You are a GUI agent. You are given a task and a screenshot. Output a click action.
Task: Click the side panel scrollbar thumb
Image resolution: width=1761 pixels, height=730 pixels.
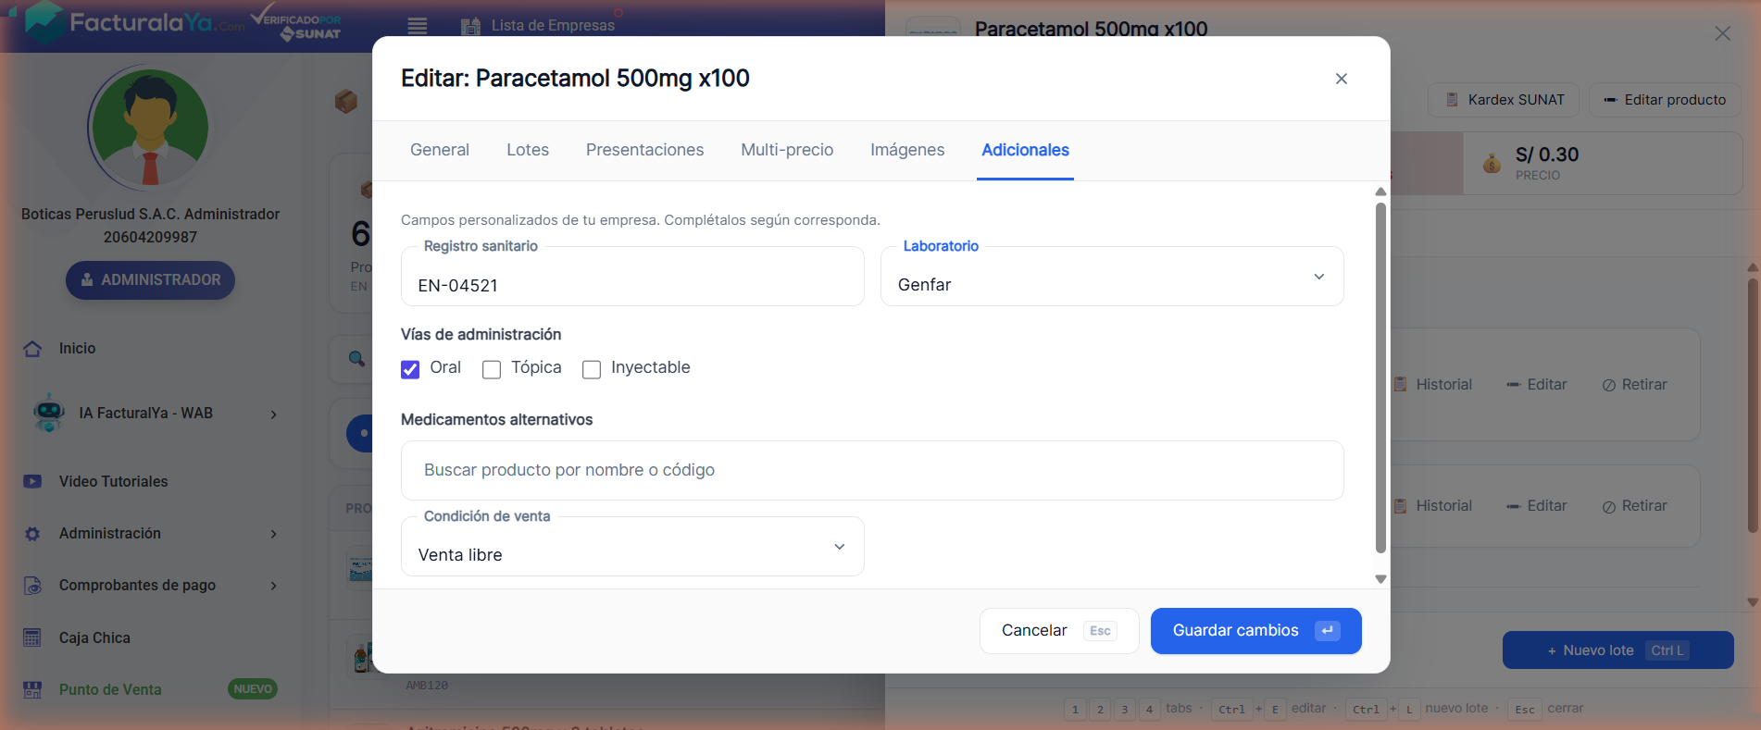(1753, 405)
